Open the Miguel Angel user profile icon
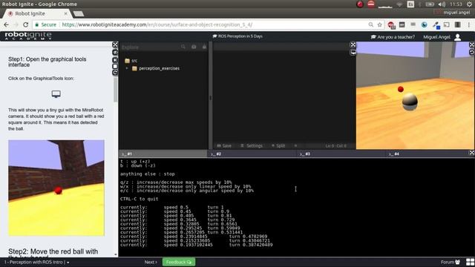The height and width of the screenshot is (267, 475). pos(458,37)
